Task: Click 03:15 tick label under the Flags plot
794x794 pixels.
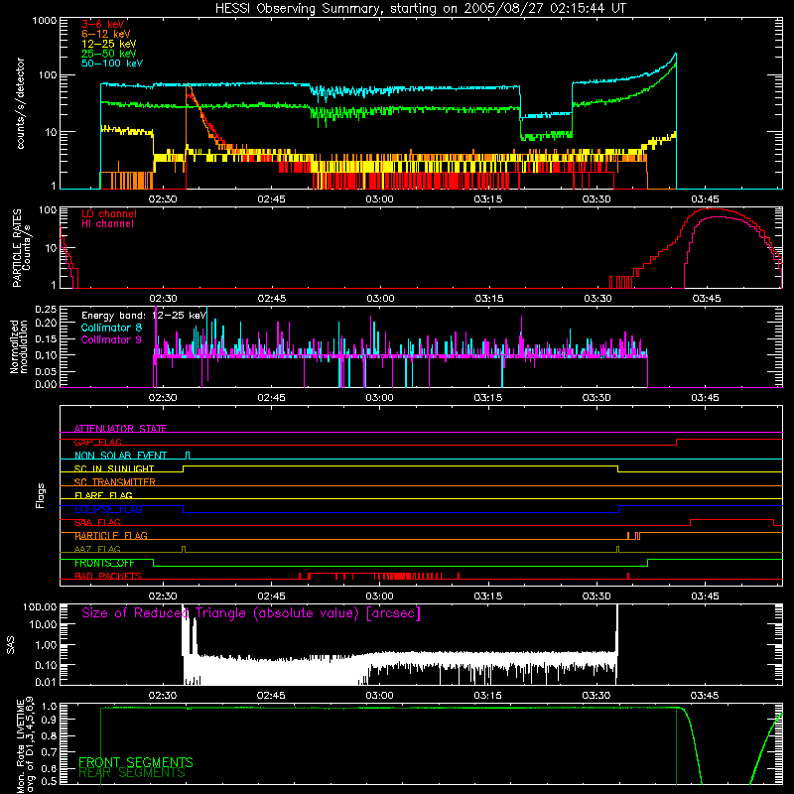Action: pos(488,596)
